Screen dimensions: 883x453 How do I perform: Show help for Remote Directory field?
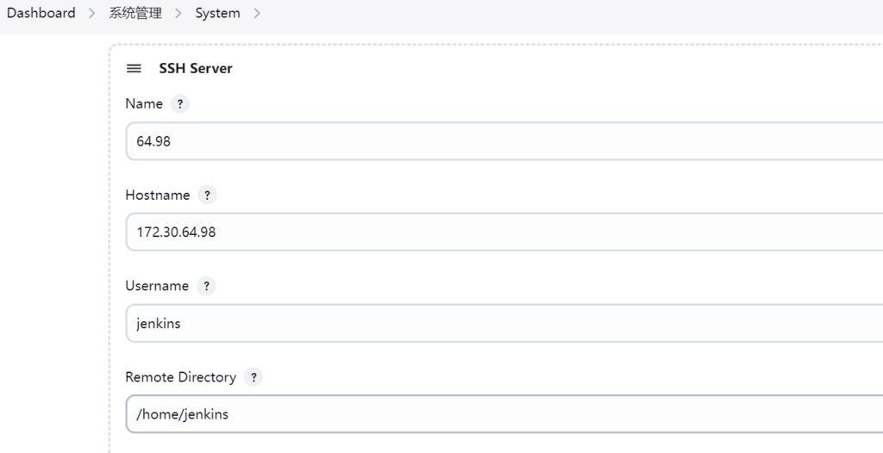coord(253,377)
